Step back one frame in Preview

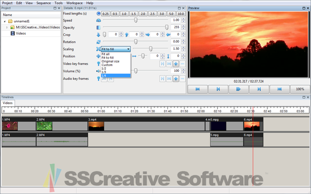218,89
